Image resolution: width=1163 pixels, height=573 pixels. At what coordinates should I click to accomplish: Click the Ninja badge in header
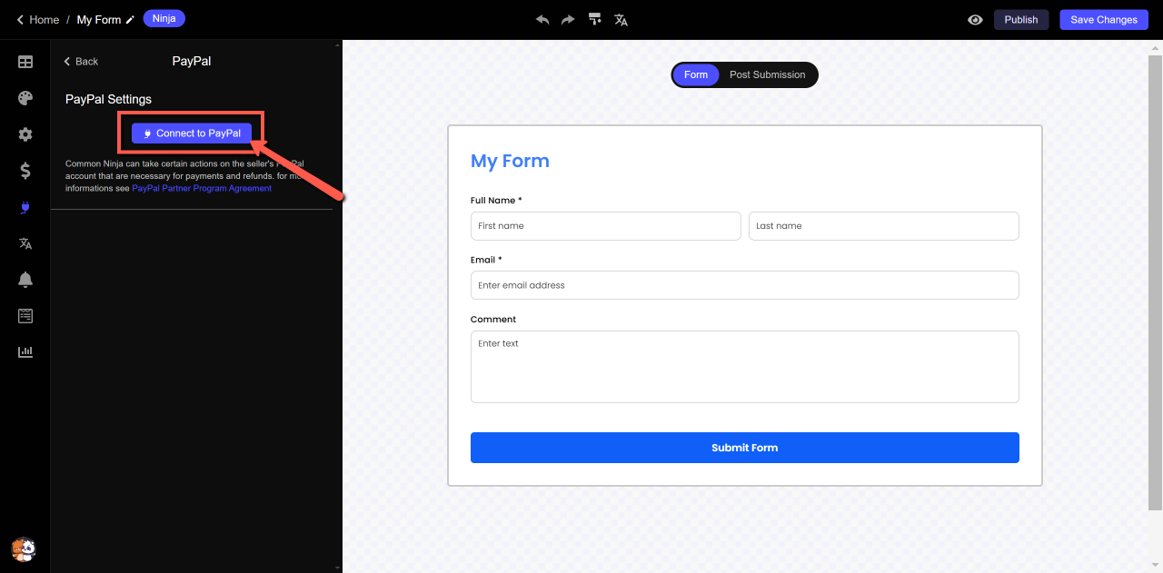click(164, 18)
